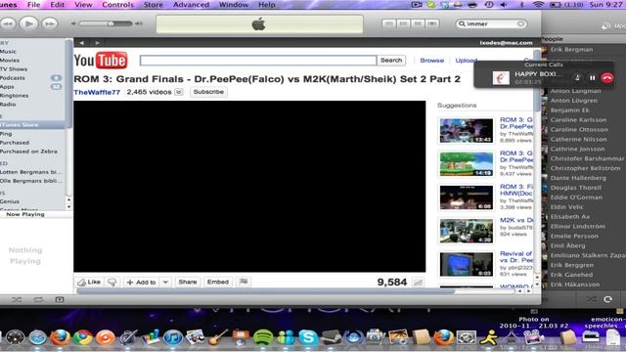Image resolution: width=626 pixels, height=352 pixels.
Task: Click the YouTube Search button
Action: pos(391,61)
